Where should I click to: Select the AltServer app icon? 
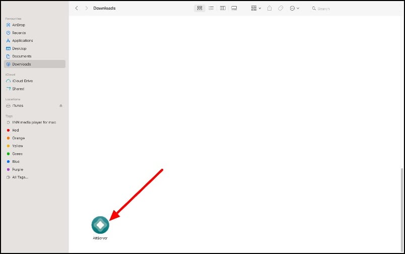pyautogui.click(x=100, y=225)
